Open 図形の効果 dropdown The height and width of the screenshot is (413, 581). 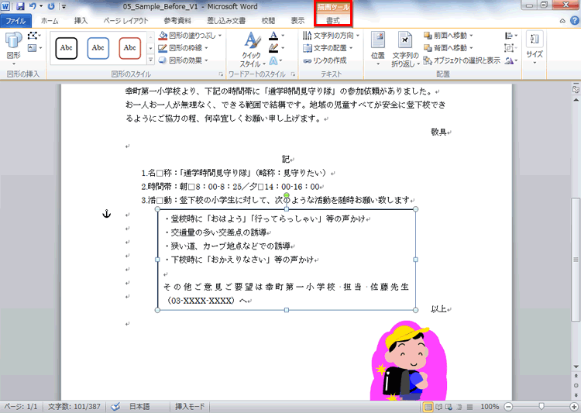coord(184,60)
